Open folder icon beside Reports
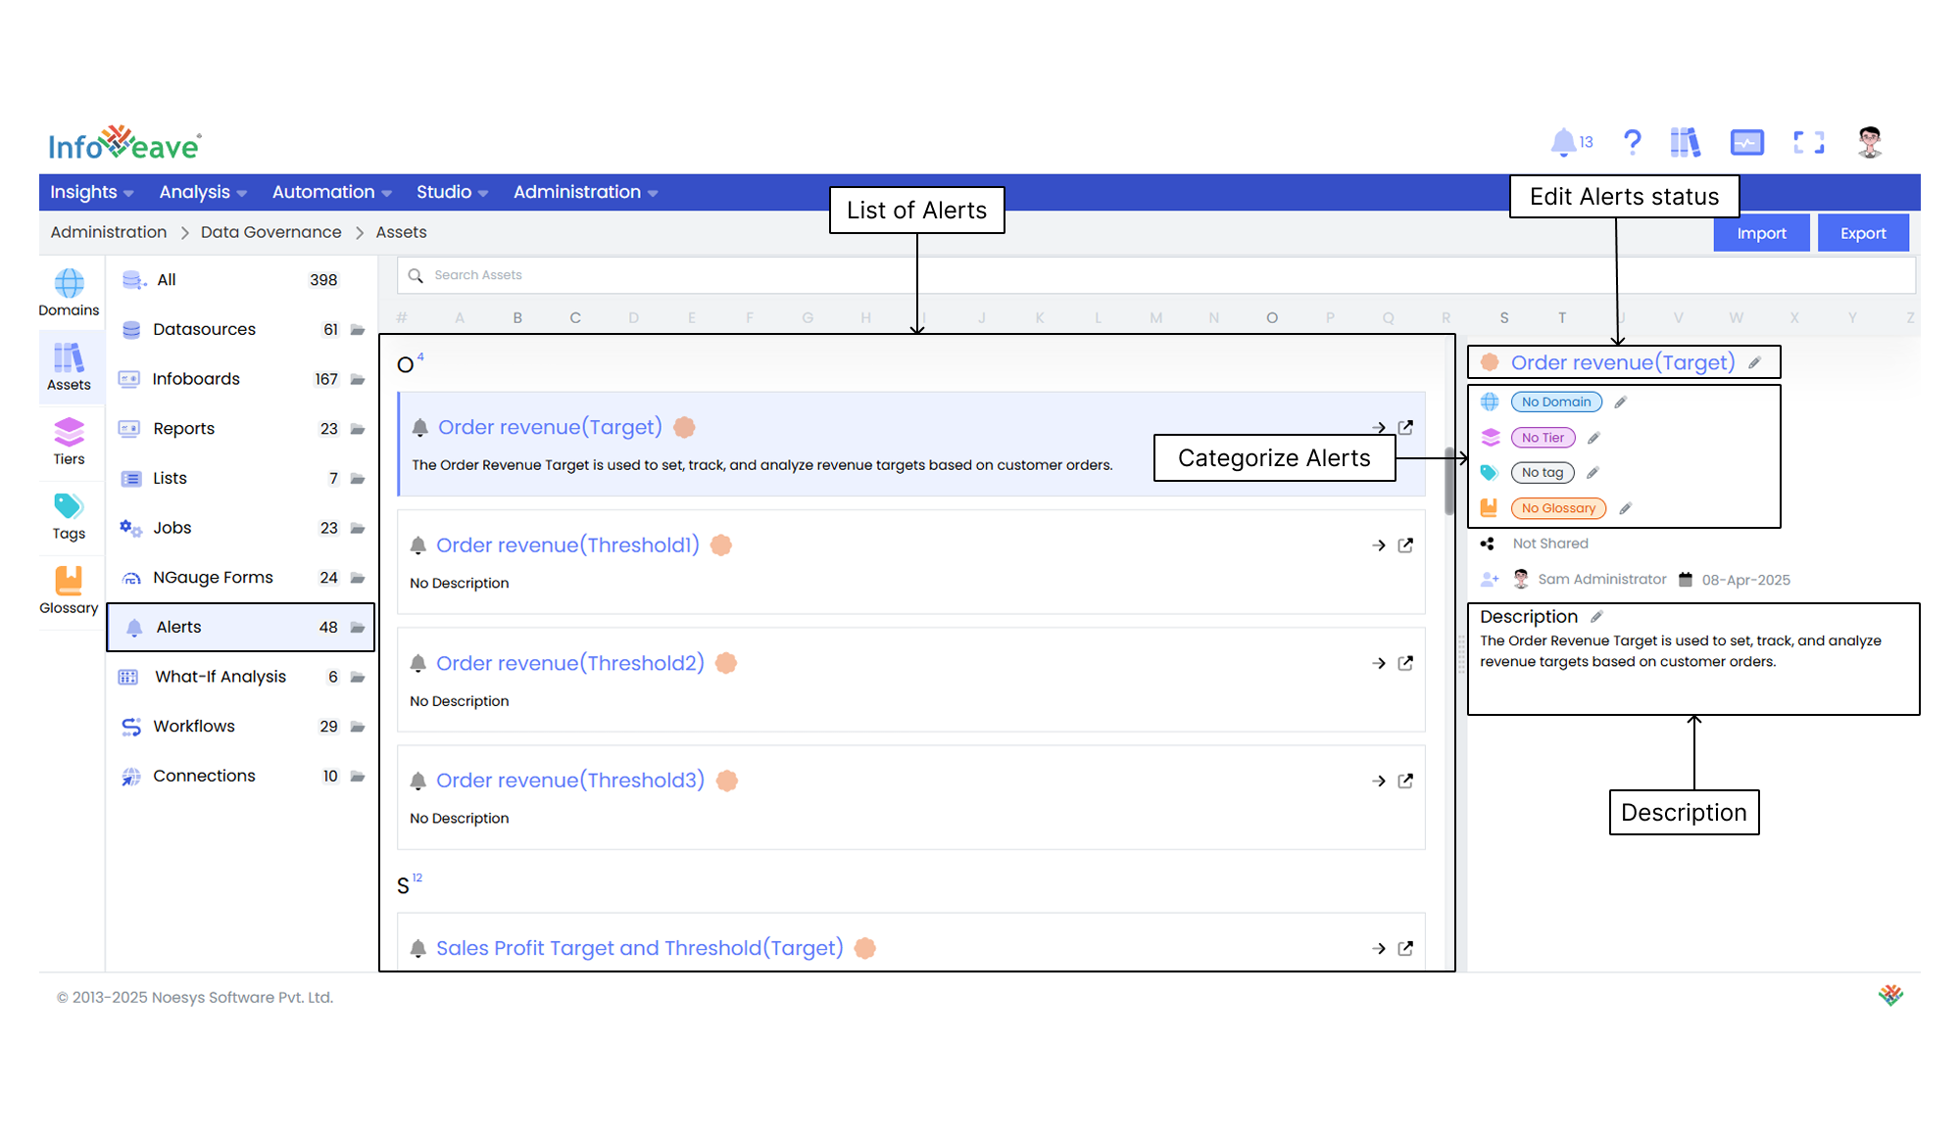Image resolution: width=1960 pixels, height=1136 pixels. (358, 429)
